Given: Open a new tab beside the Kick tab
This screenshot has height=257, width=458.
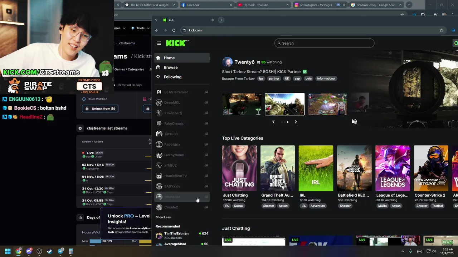Looking at the screenshot, I should coord(221,20).
